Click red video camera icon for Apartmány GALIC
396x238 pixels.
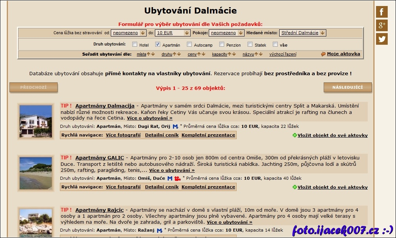[177, 179]
